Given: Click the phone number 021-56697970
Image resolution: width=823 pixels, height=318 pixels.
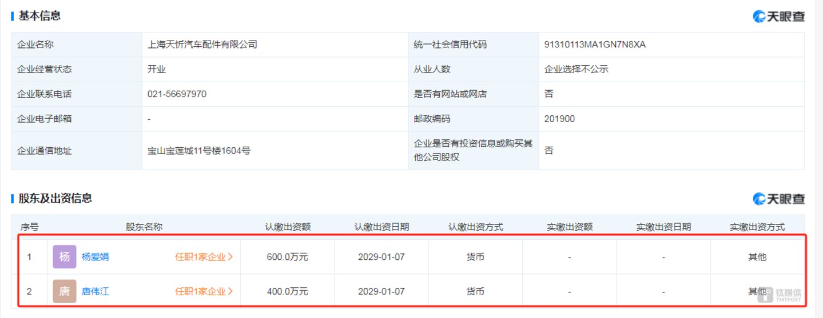Looking at the screenshot, I should (x=177, y=94).
